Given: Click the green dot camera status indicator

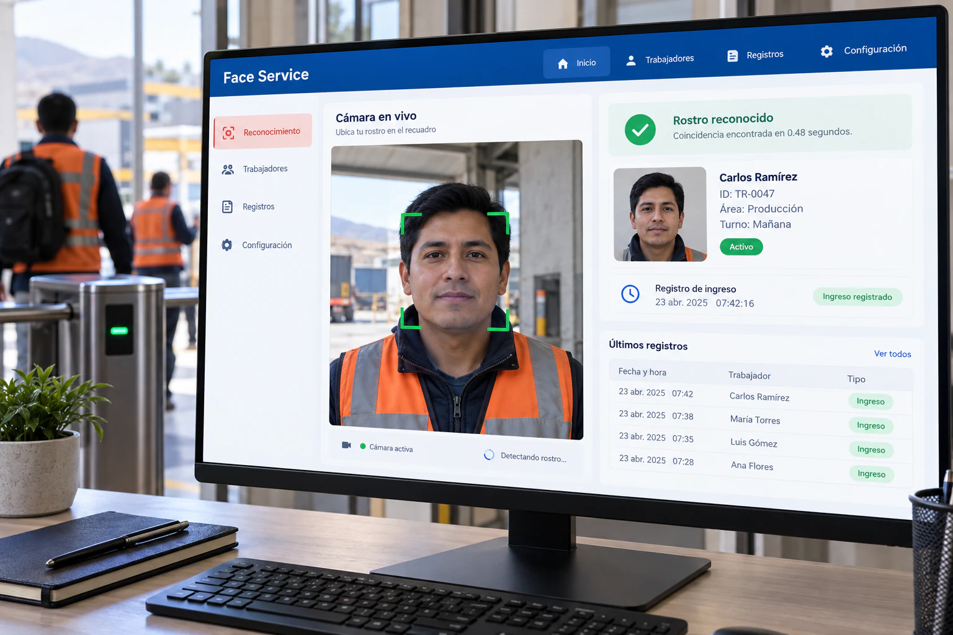Looking at the screenshot, I should tap(363, 446).
